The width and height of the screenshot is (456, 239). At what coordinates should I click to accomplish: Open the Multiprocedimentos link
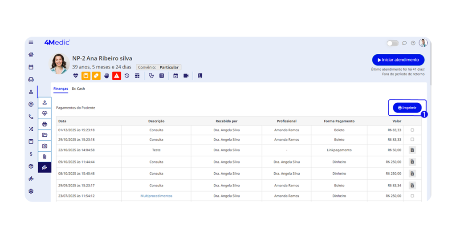coord(156,196)
